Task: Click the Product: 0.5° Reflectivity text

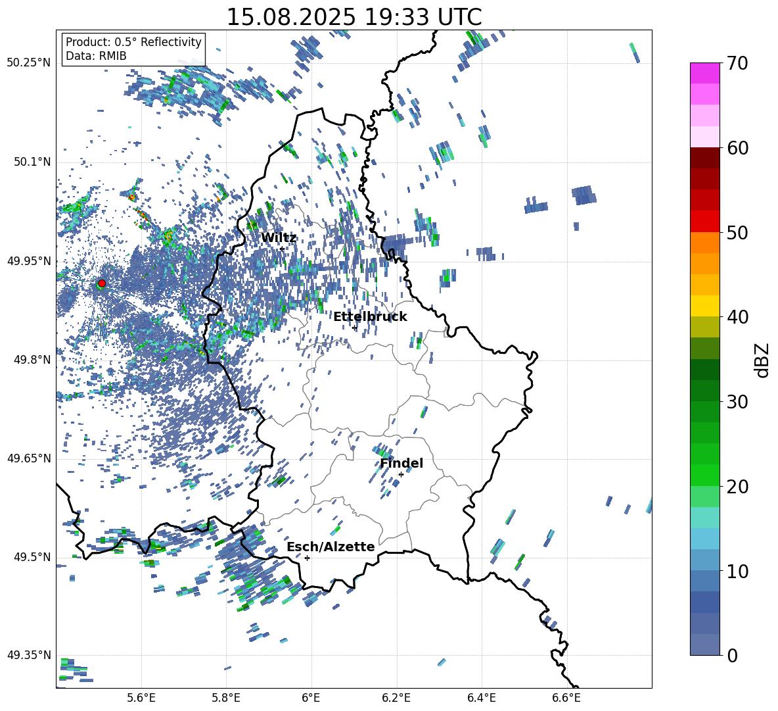Action: pos(133,41)
